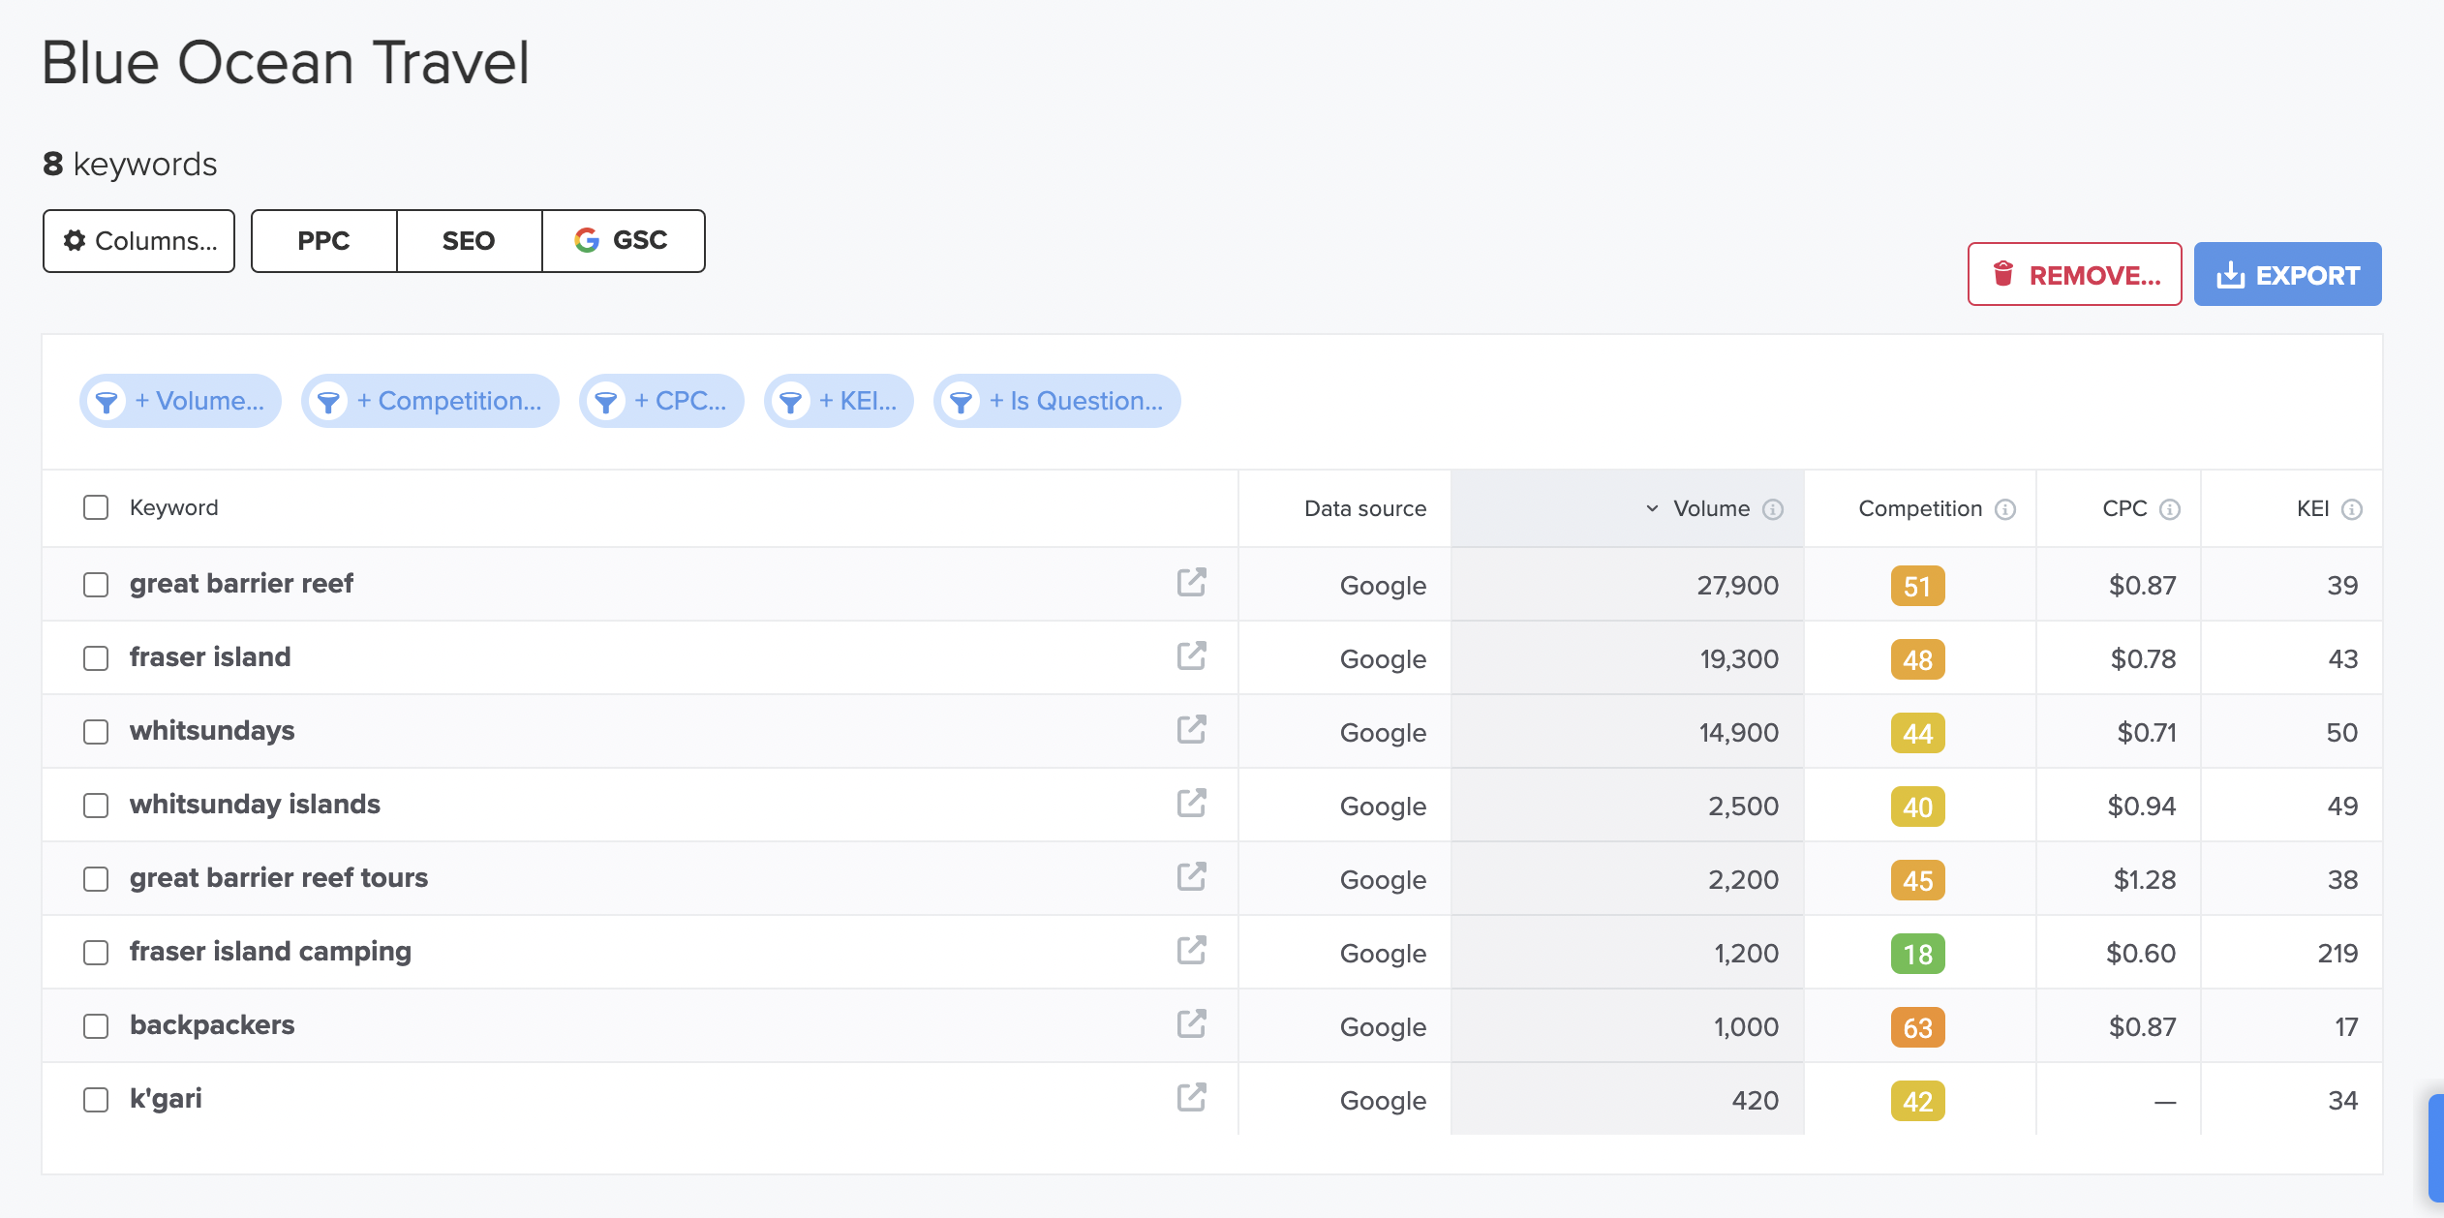The width and height of the screenshot is (2444, 1218).
Task: Click volume value 27,900
Action: point(1737,586)
